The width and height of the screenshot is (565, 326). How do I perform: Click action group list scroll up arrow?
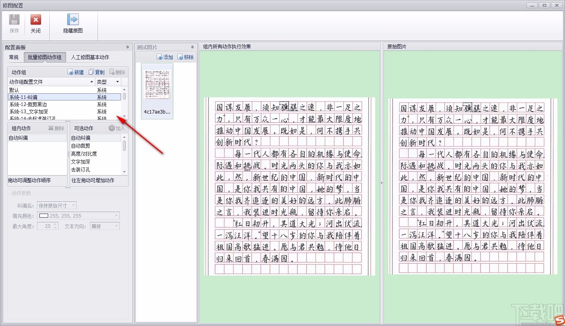point(125,89)
